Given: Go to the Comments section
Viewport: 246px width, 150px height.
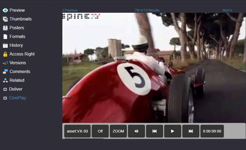Looking at the screenshot, I should pos(20,71).
